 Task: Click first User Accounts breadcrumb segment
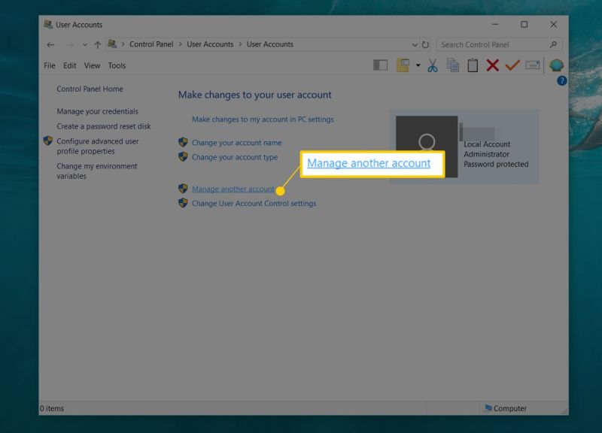[210, 44]
